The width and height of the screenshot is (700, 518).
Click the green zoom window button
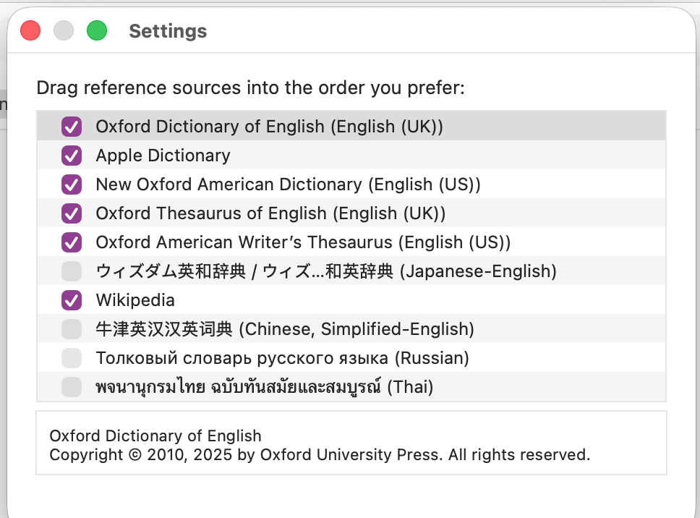pyautogui.click(x=97, y=31)
